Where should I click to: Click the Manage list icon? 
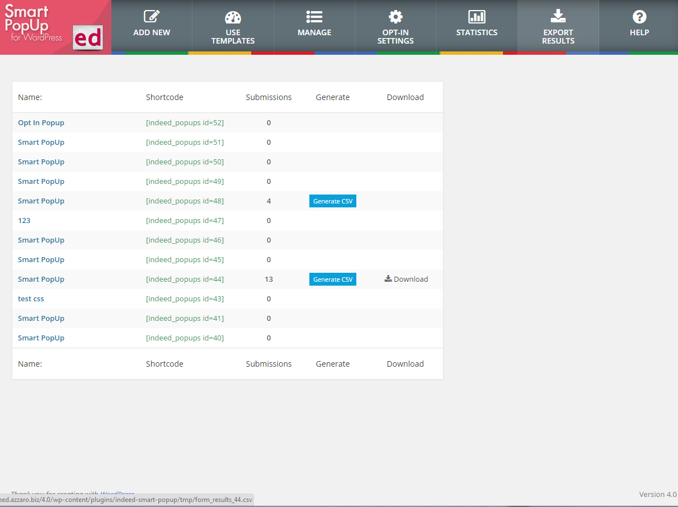pyautogui.click(x=314, y=17)
